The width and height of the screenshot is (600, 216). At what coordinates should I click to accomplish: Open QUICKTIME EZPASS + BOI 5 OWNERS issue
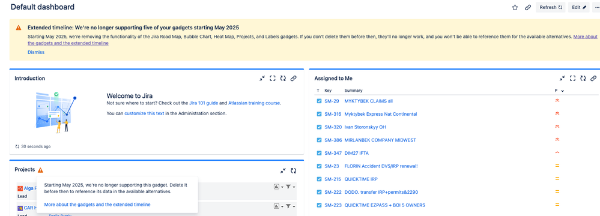384,205
